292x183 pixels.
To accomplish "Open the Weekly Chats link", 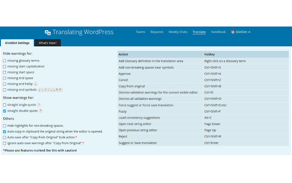I will [178, 32].
